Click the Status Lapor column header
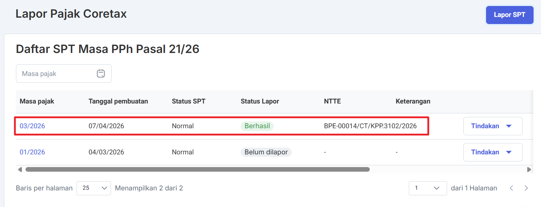Screen dimensions: 541x207 click(260, 101)
